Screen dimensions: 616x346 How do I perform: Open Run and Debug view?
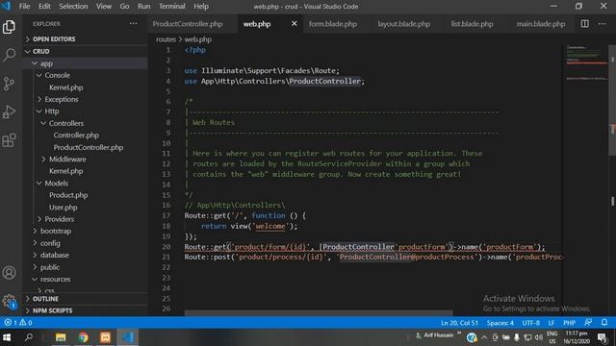(9, 111)
